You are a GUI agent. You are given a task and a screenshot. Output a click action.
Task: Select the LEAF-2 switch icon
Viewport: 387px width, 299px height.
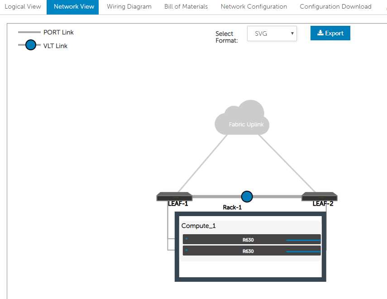(x=320, y=197)
